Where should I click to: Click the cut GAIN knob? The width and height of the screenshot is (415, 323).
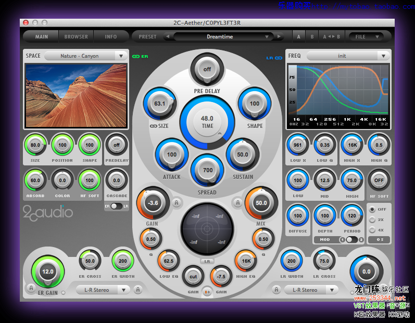[x=193, y=277]
